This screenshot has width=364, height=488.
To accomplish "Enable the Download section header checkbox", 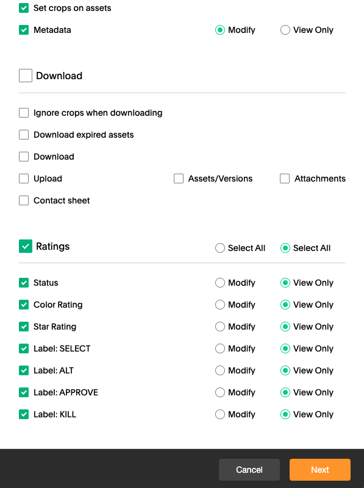I will tap(26, 76).
